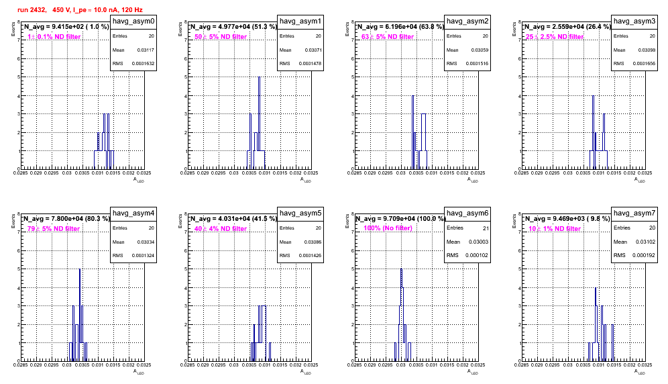Screen dimensions: 668x384
Task: Click the N_avg = 9.469e+03 label
Action: 567,219
